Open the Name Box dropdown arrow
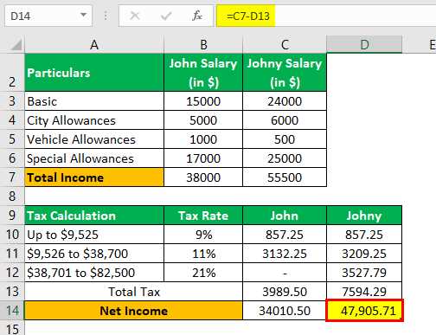Viewport: 436px width, 335px height. pos(83,15)
